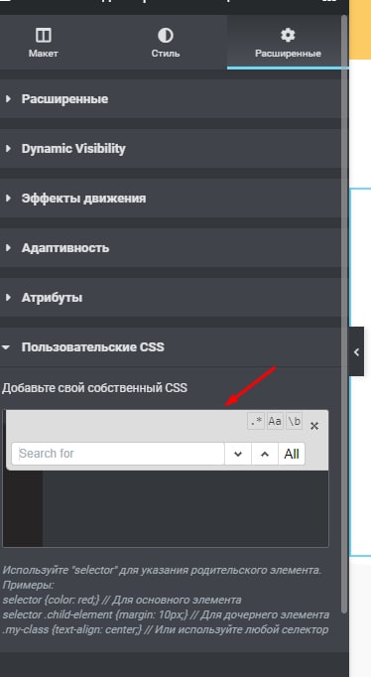Switch to the Стиль tab
The width and height of the screenshot is (371, 677).
(x=166, y=43)
